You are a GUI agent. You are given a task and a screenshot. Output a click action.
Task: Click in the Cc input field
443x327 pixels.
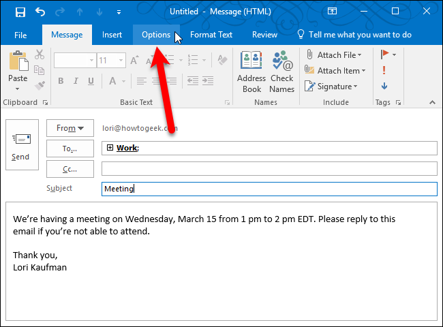269,169
